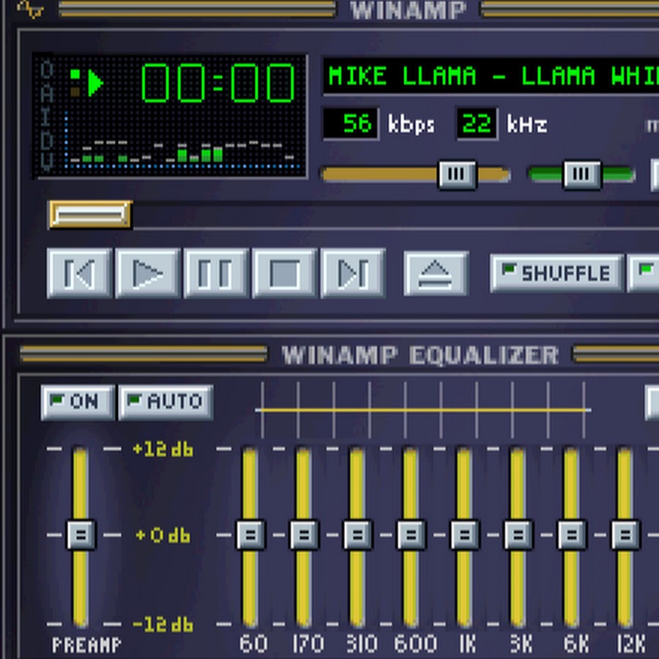This screenshot has height=659, width=659.
Task: Click the balance slider handle
Action: point(581,174)
